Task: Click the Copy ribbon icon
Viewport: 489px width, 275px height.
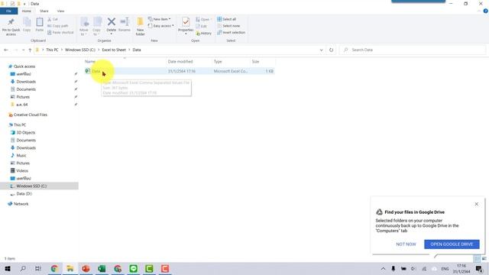Action: tap(27, 22)
